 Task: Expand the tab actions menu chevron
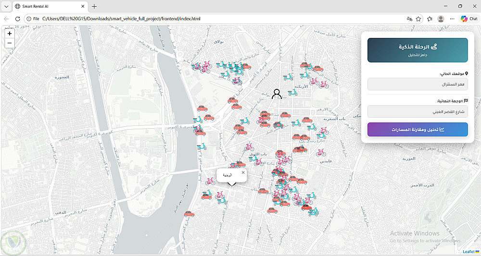(x=6, y=6)
